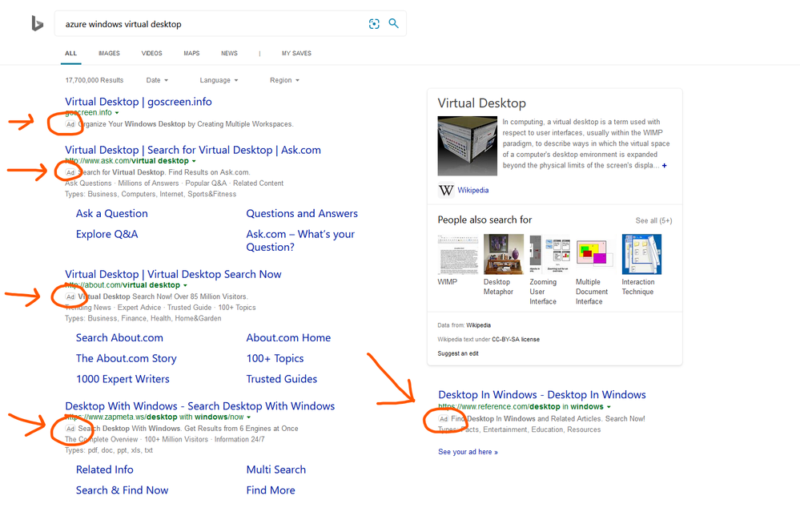Viewport: 800px width, 508px height.
Task: Open the Language filter dropdown
Action: click(219, 80)
